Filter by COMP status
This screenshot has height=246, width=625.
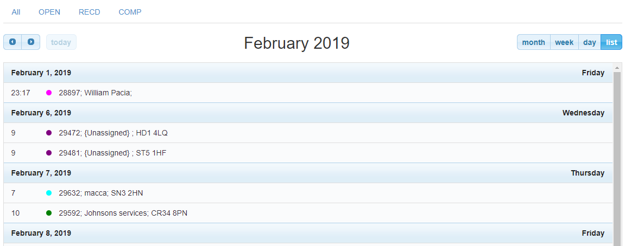[x=130, y=12]
